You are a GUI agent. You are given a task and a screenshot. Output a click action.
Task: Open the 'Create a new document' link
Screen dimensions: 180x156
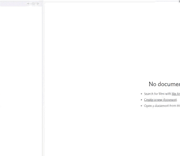tap(160, 100)
